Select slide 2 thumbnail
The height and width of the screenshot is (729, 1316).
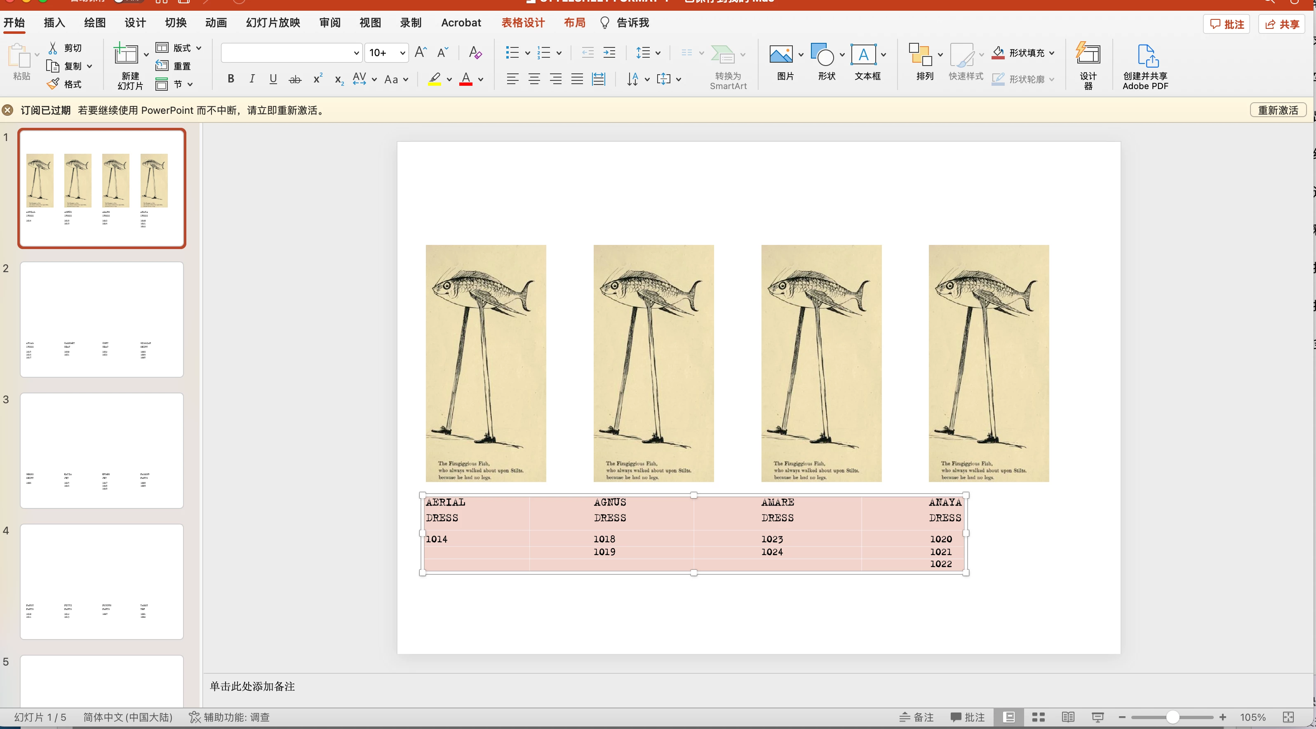(102, 319)
